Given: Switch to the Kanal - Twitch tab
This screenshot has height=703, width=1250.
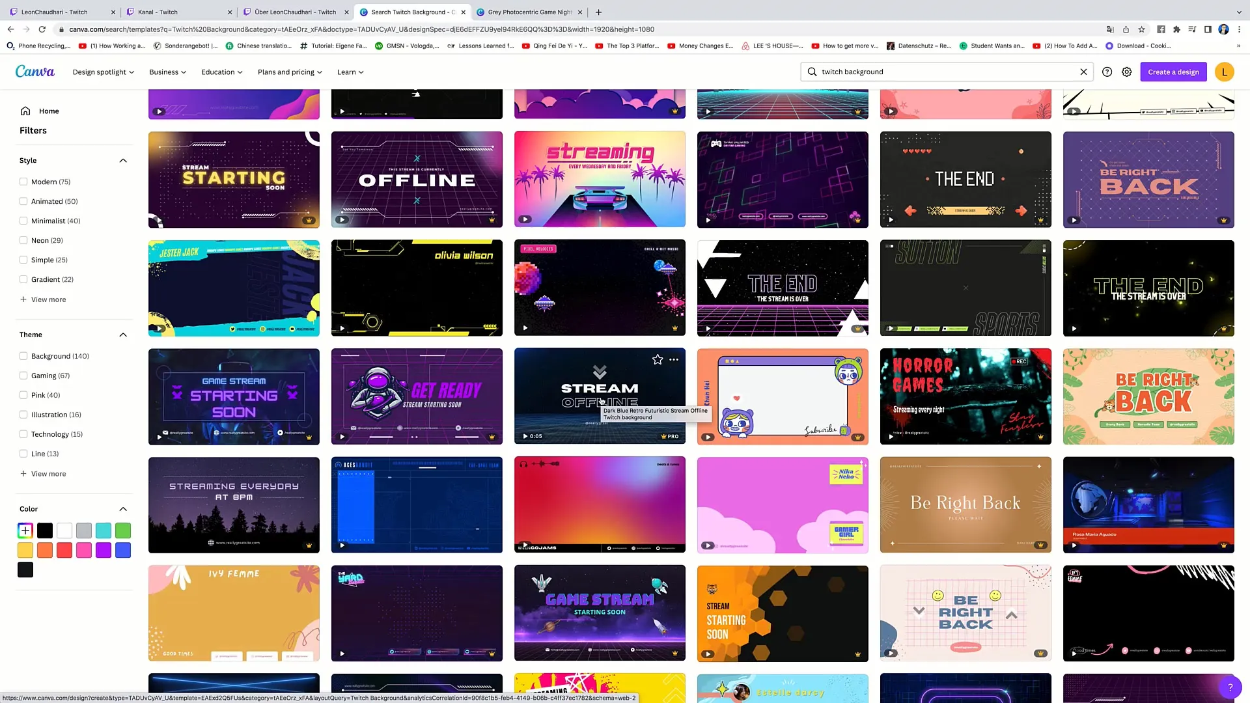Looking at the screenshot, I should [x=178, y=12].
